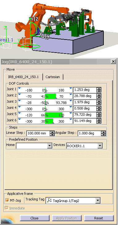Switch to the Cartesian tab
This screenshot has width=118, height=225.
53,77
